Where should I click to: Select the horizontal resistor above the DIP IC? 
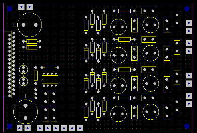(50, 68)
